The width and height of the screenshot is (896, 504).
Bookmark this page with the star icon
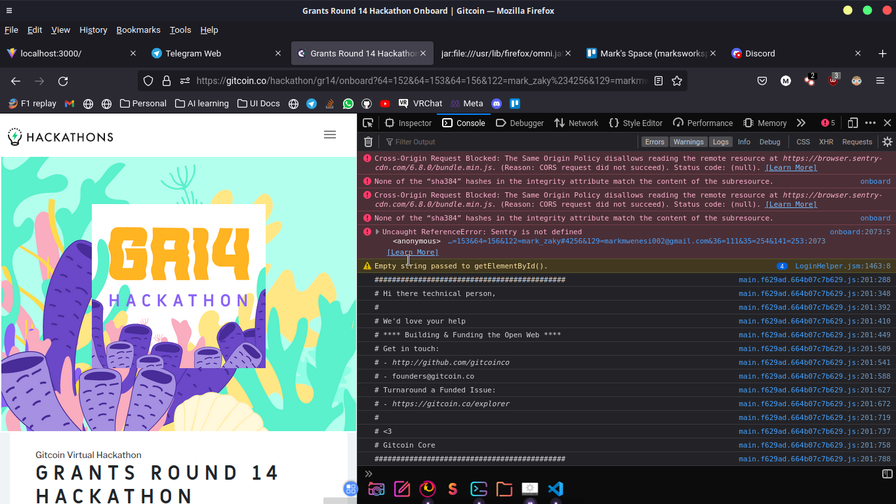[677, 81]
